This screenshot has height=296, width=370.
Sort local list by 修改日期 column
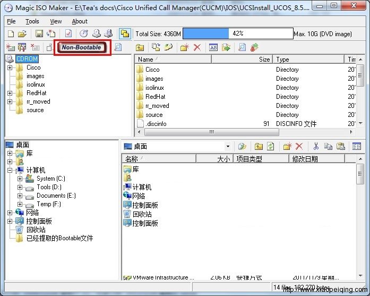click(x=317, y=159)
